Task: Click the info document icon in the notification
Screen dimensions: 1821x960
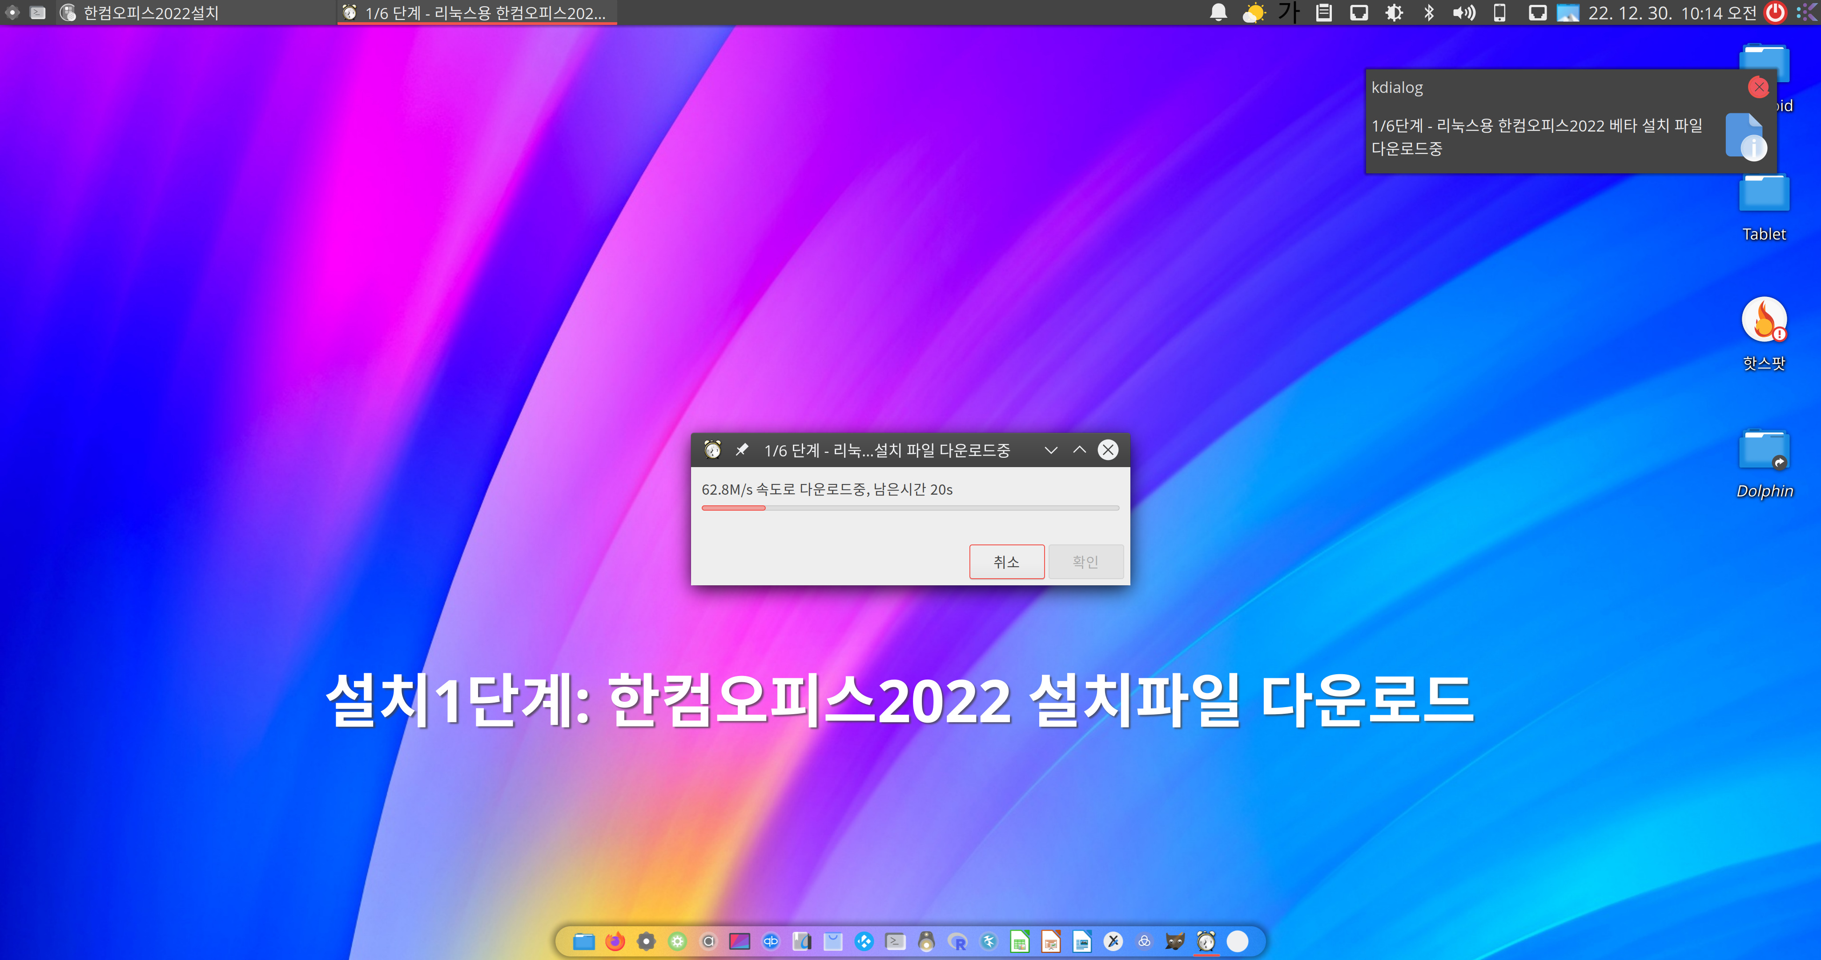Action: [1746, 136]
